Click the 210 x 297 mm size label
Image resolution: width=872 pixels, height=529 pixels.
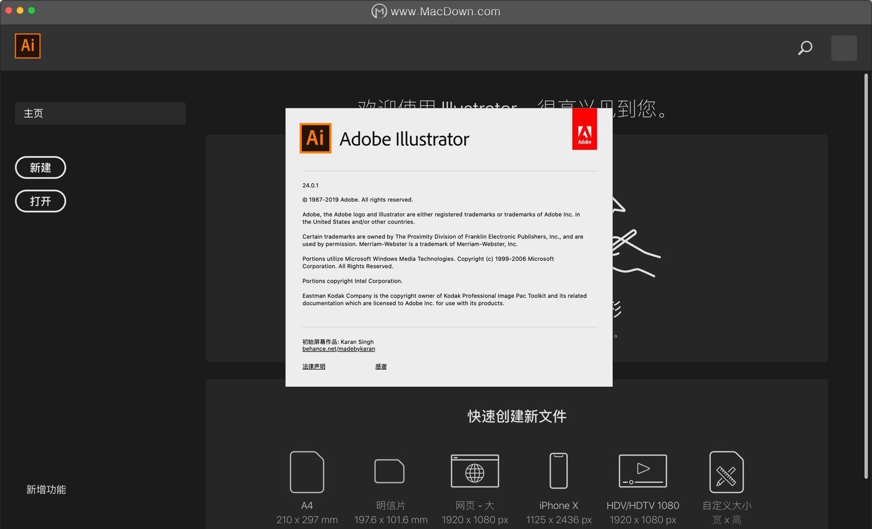point(307,520)
